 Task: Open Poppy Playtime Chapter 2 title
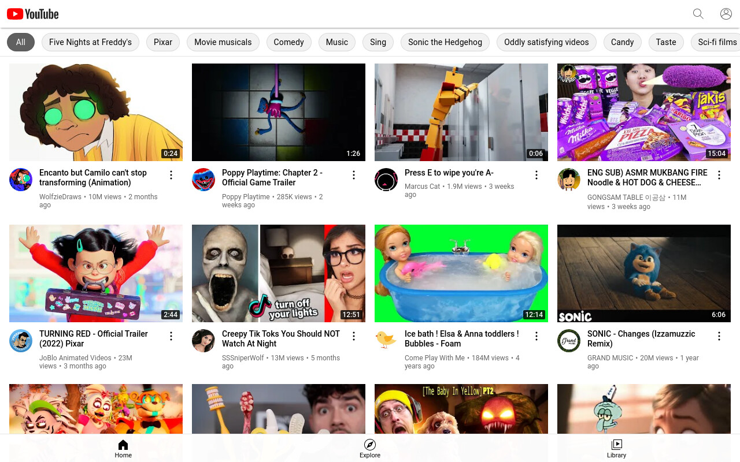coord(272,177)
